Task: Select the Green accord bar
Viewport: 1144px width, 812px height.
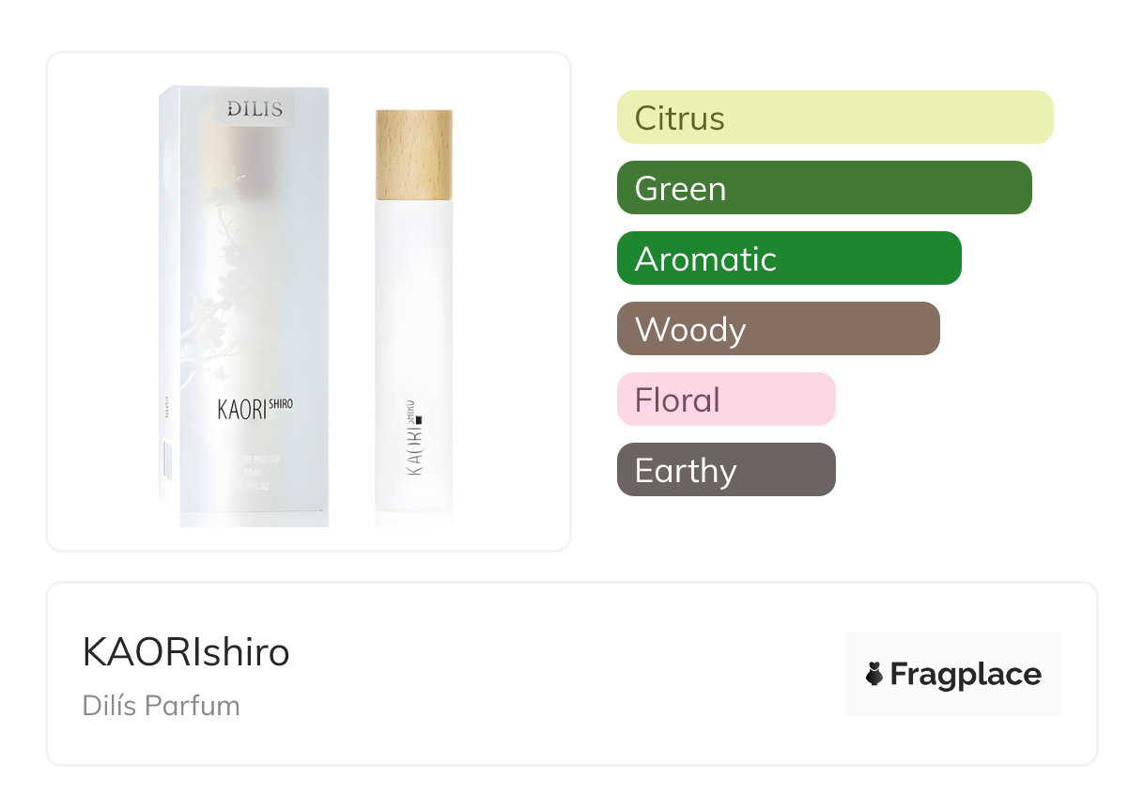Action: [824, 188]
